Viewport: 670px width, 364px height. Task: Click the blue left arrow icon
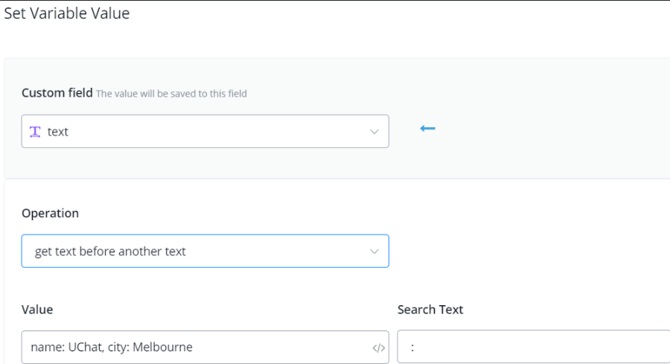[x=427, y=130]
